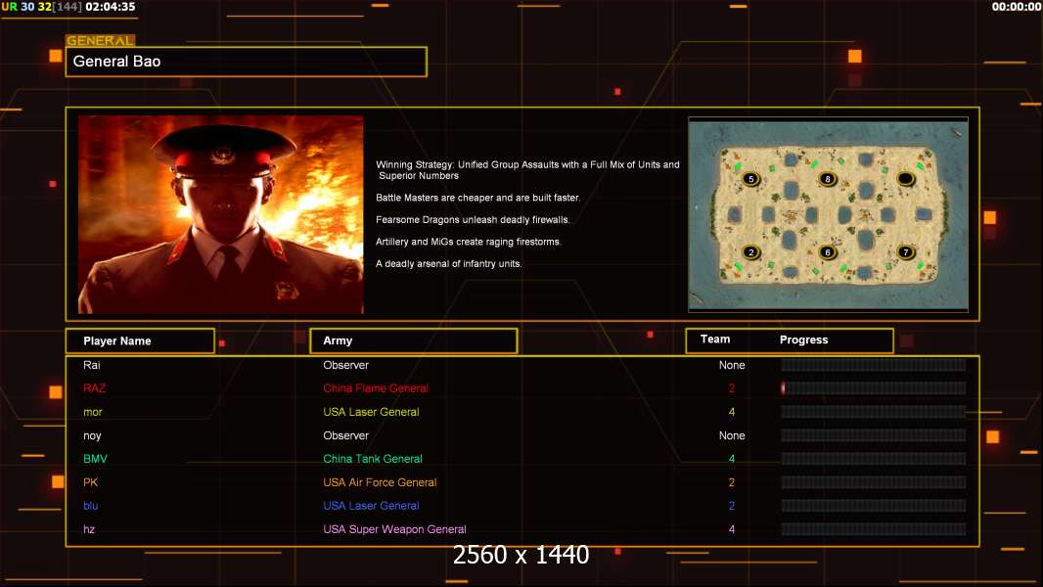Click the General Bao name field

point(247,62)
